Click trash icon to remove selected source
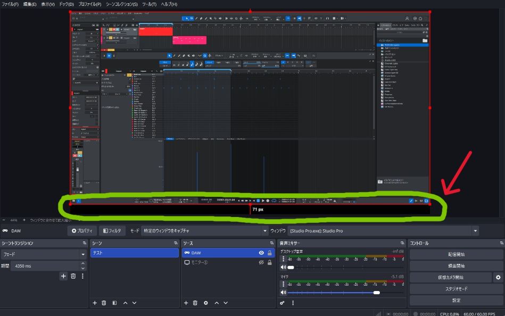The width and height of the screenshot is (505, 316). pyautogui.click(x=195, y=303)
